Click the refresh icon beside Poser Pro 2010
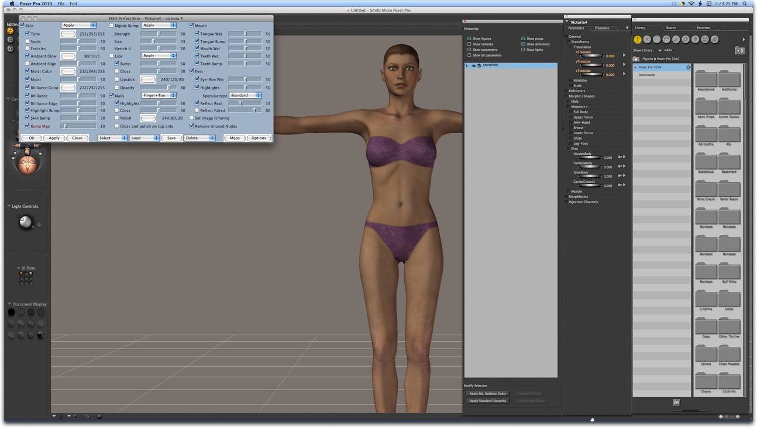This screenshot has height=428, width=757. click(688, 67)
